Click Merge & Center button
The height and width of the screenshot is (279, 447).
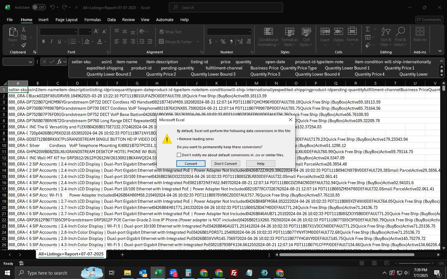[x=175, y=42]
